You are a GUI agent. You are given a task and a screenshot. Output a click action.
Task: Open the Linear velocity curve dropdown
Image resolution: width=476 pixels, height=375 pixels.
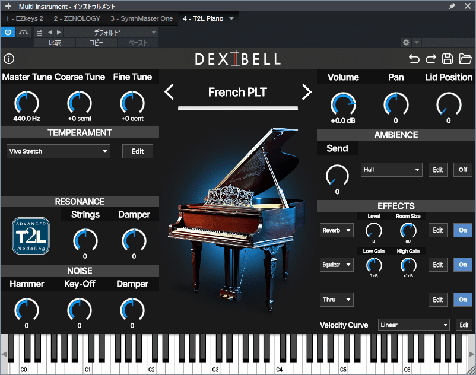coord(413,325)
